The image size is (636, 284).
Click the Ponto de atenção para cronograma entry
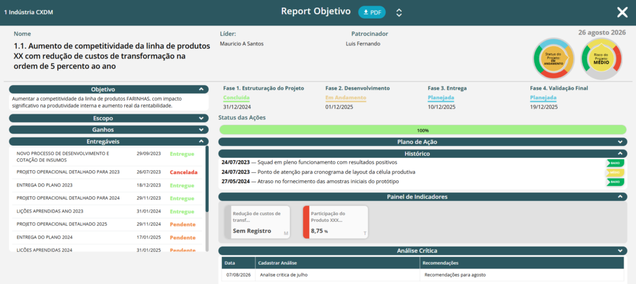click(319, 172)
